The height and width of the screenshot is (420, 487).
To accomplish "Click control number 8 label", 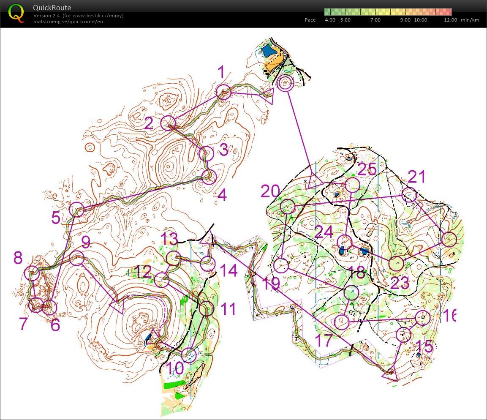I will pos(18,257).
